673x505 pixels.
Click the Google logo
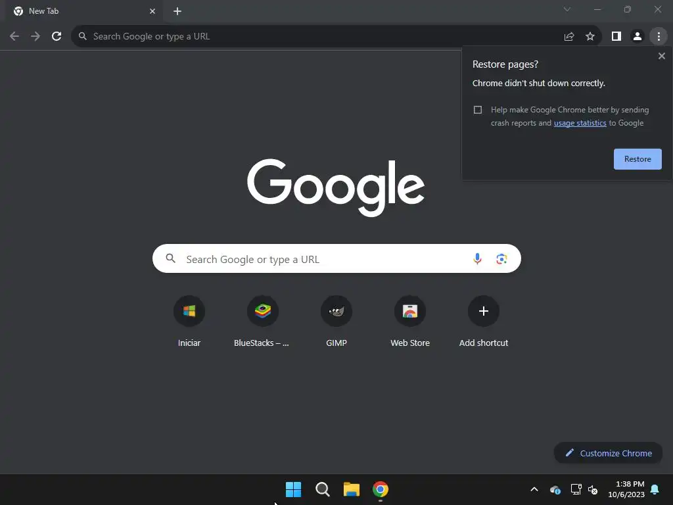tap(336, 187)
